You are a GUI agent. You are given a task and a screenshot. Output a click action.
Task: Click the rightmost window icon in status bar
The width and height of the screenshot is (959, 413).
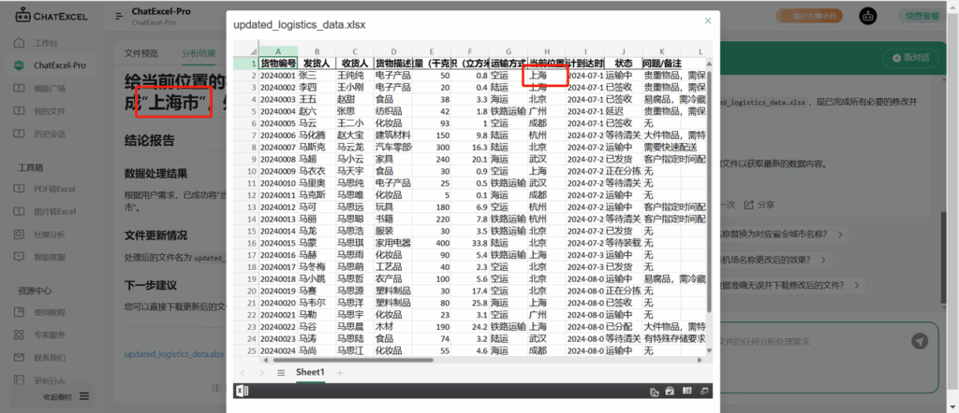pos(704,391)
